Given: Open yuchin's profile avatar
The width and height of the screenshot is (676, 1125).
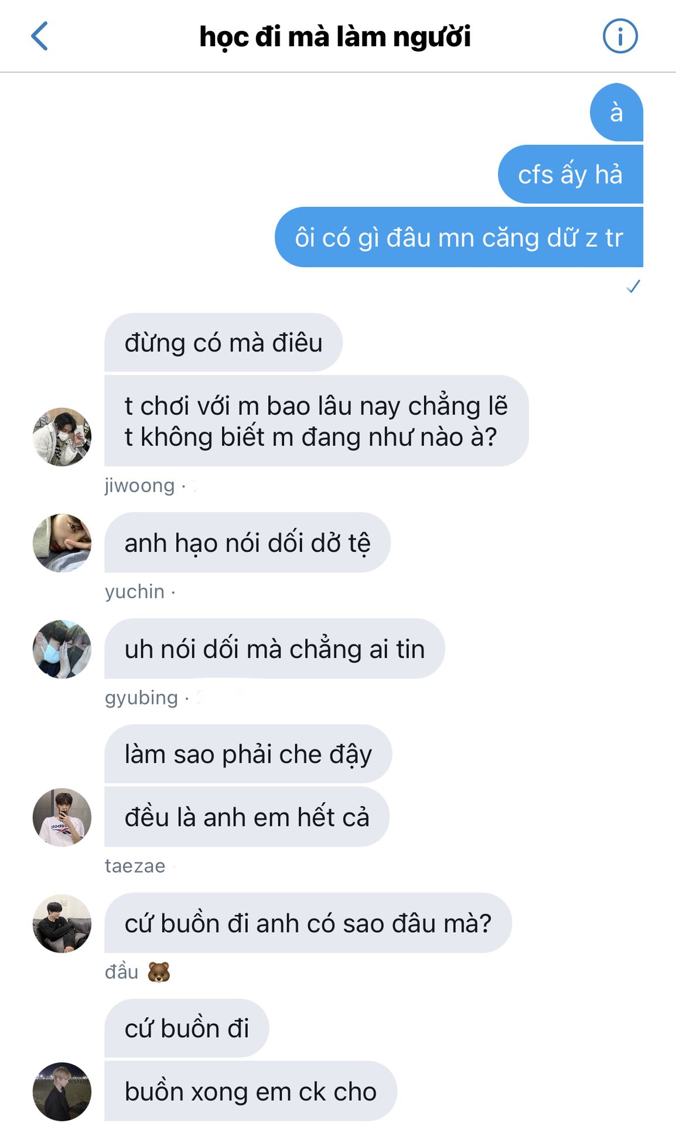Looking at the screenshot, I should click(x=62, y=543).
